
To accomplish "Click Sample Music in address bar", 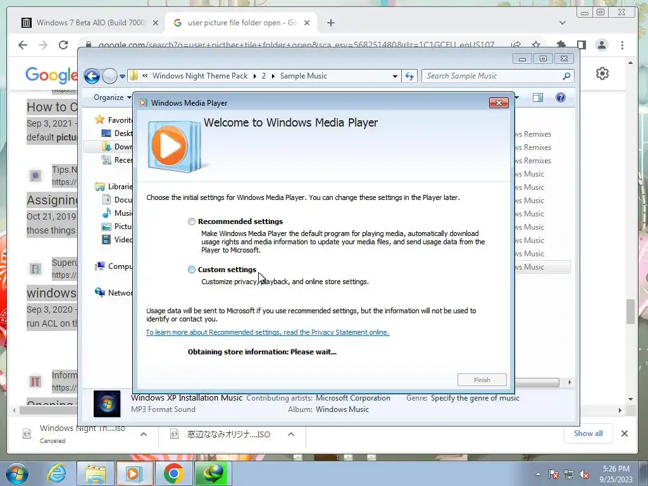I will click(x=303, y=76).
